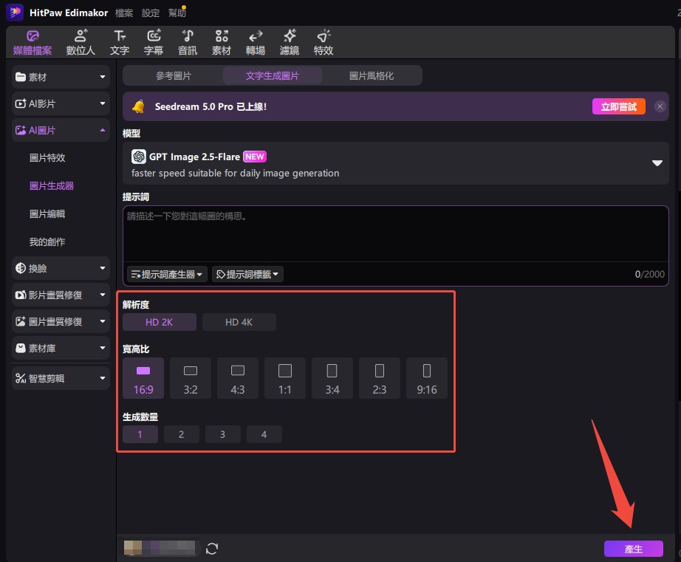The height and width of the screenshot is (562, 681).
Task: Open the 字幕 subtitles tool
Action: (x=154, y=43)
